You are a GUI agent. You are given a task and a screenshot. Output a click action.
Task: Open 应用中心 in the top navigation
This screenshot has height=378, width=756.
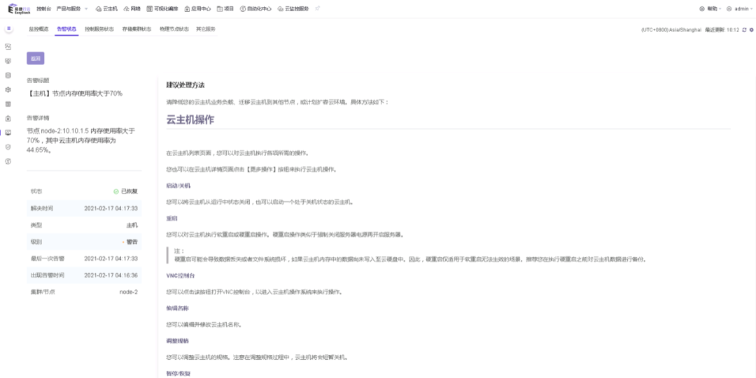coord(201,8)
